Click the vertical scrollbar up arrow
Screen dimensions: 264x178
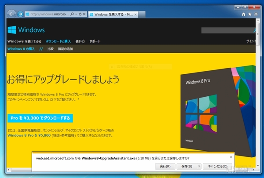(x=257, y=21)
